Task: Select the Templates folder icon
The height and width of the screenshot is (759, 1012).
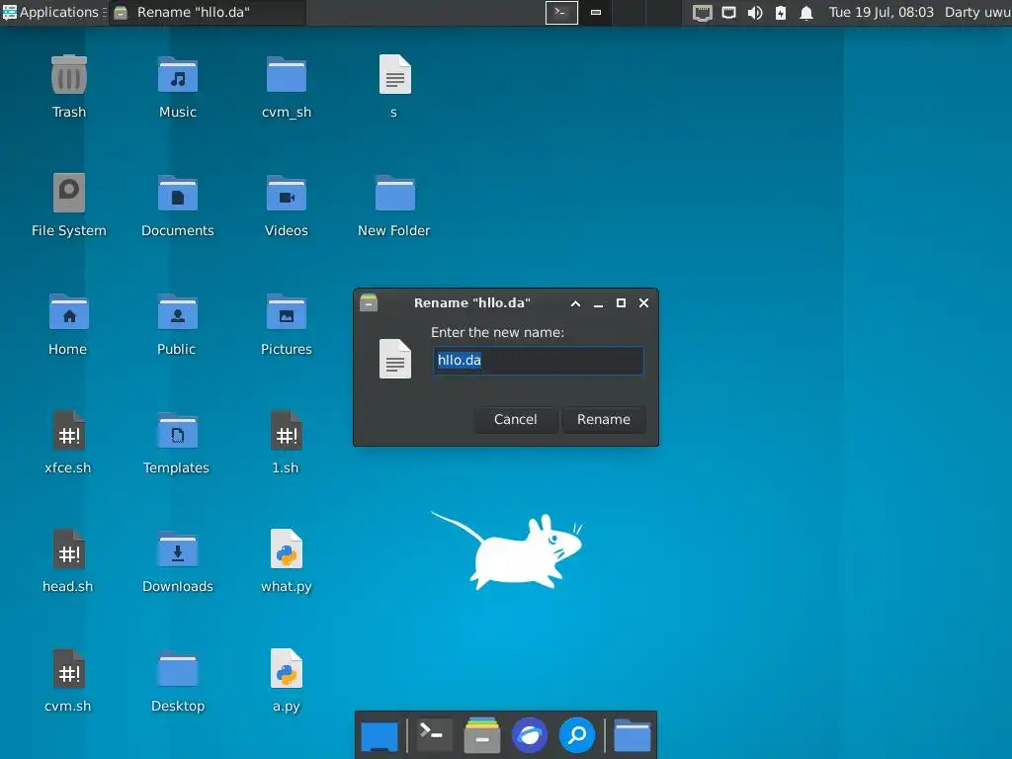Action: pyautogui.click(x=178, y=431)
